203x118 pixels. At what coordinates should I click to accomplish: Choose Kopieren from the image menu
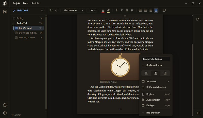click(x=156, y=94)
